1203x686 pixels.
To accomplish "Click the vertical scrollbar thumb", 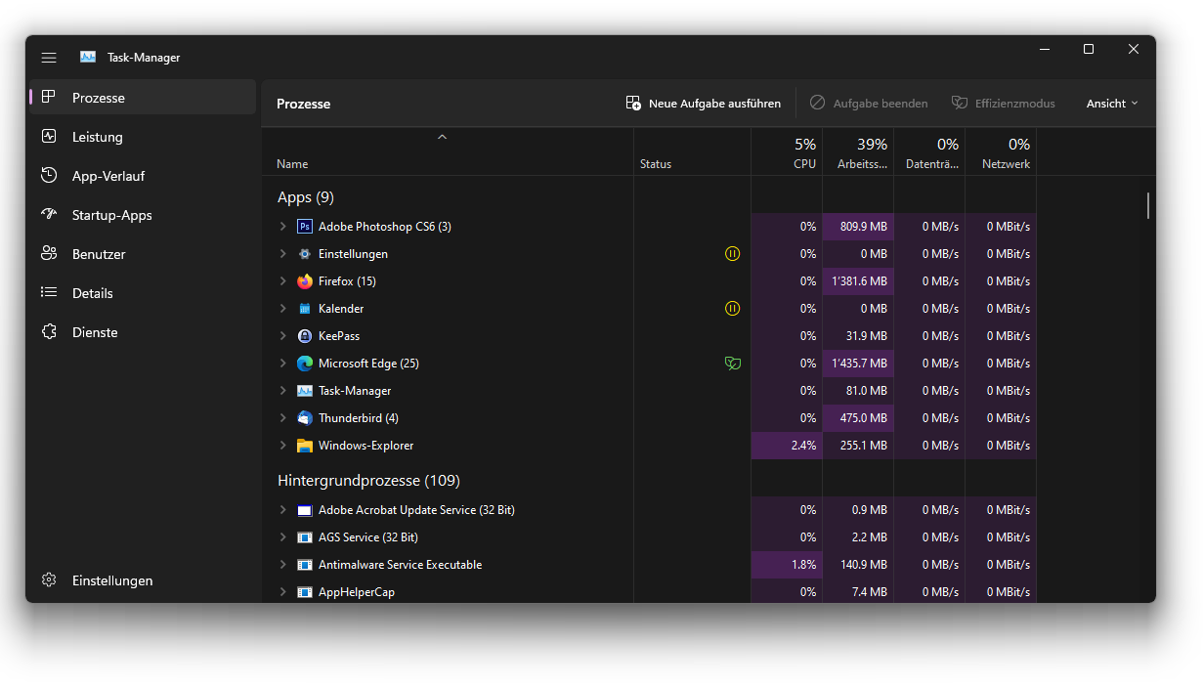I will (x=1148, y=205).
